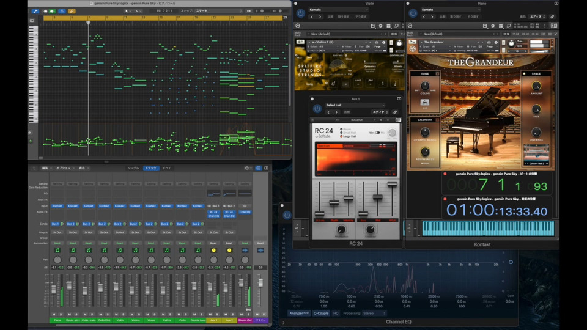The height and width of the screenshot is (330, 587).
Task: Open the Concert Hall 3 space selector
Action: pyautogui.click(x=536, y=164)
